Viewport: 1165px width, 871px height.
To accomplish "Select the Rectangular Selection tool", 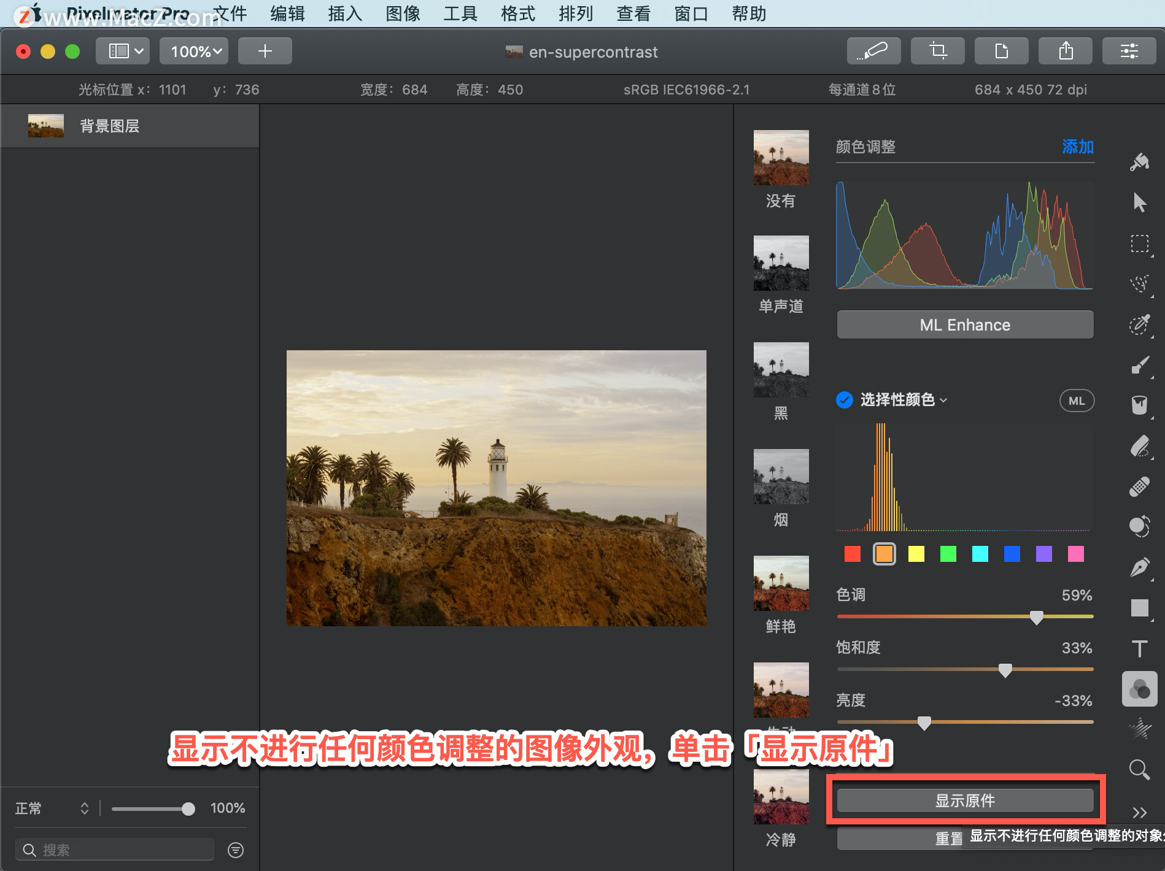I will pyautogui.click(x=1140, y=244).
